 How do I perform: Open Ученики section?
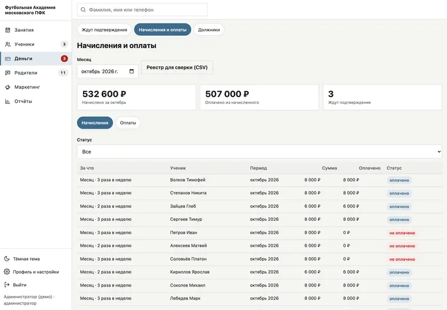pos(36,44)
